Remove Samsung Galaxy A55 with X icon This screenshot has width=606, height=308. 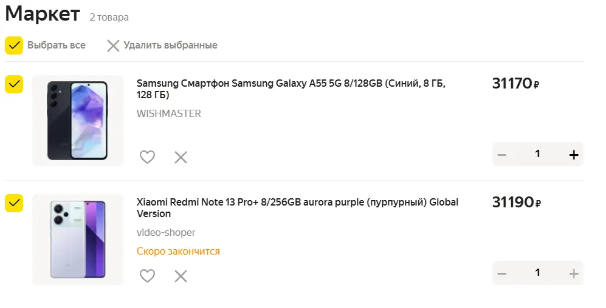click(x=181, y=157)
